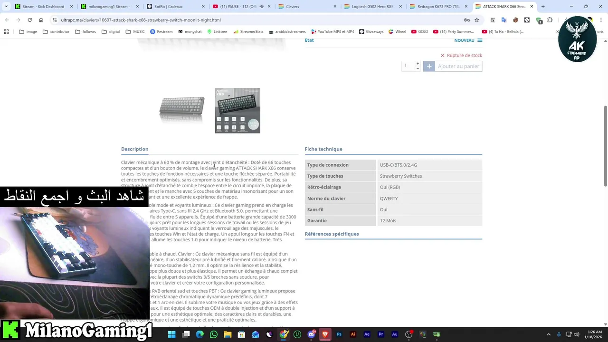Open the Description section tab
608x342 pixels.
(134, 149)
